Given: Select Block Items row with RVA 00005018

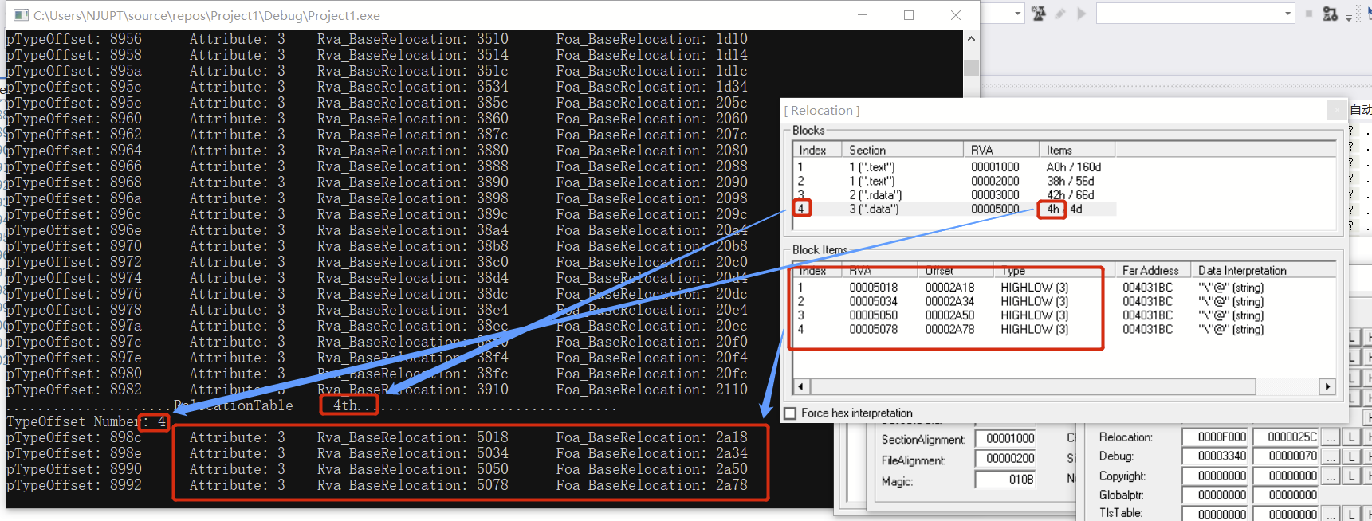Looking at the screenshot, I should click(1064, 288).
